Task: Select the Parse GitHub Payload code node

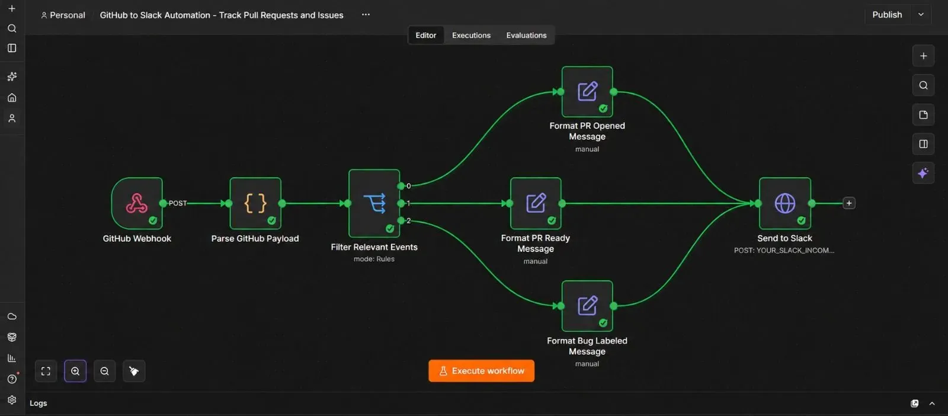Action: pos(255,203)
